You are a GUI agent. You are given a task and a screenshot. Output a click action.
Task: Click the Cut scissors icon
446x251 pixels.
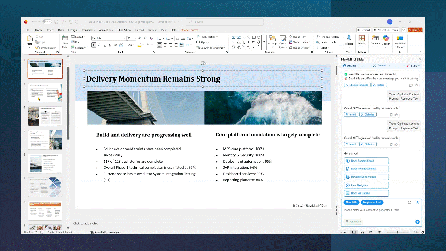(37, 37)
